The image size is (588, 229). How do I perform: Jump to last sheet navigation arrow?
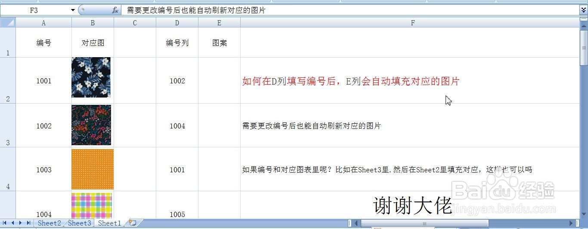coord(28,223)
